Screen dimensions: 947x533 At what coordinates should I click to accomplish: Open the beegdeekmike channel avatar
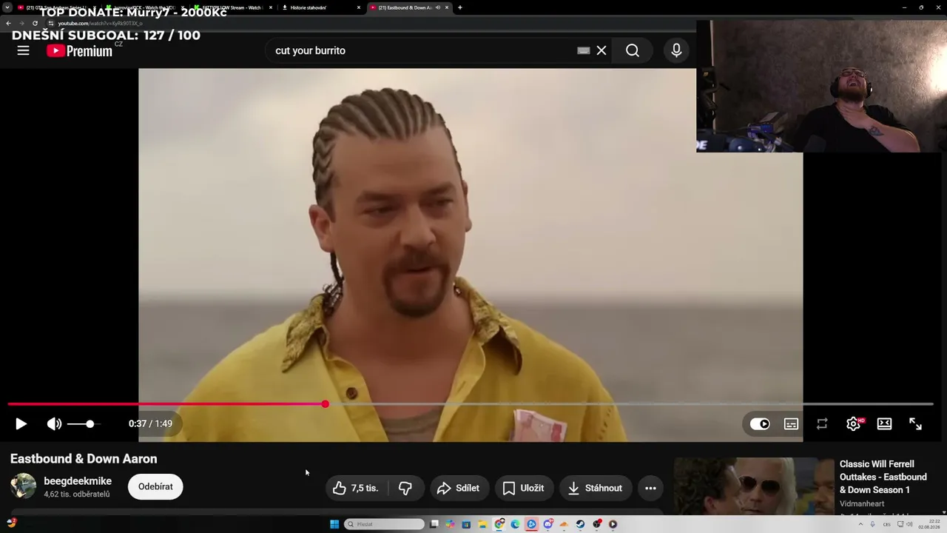[x=23, y=486]
